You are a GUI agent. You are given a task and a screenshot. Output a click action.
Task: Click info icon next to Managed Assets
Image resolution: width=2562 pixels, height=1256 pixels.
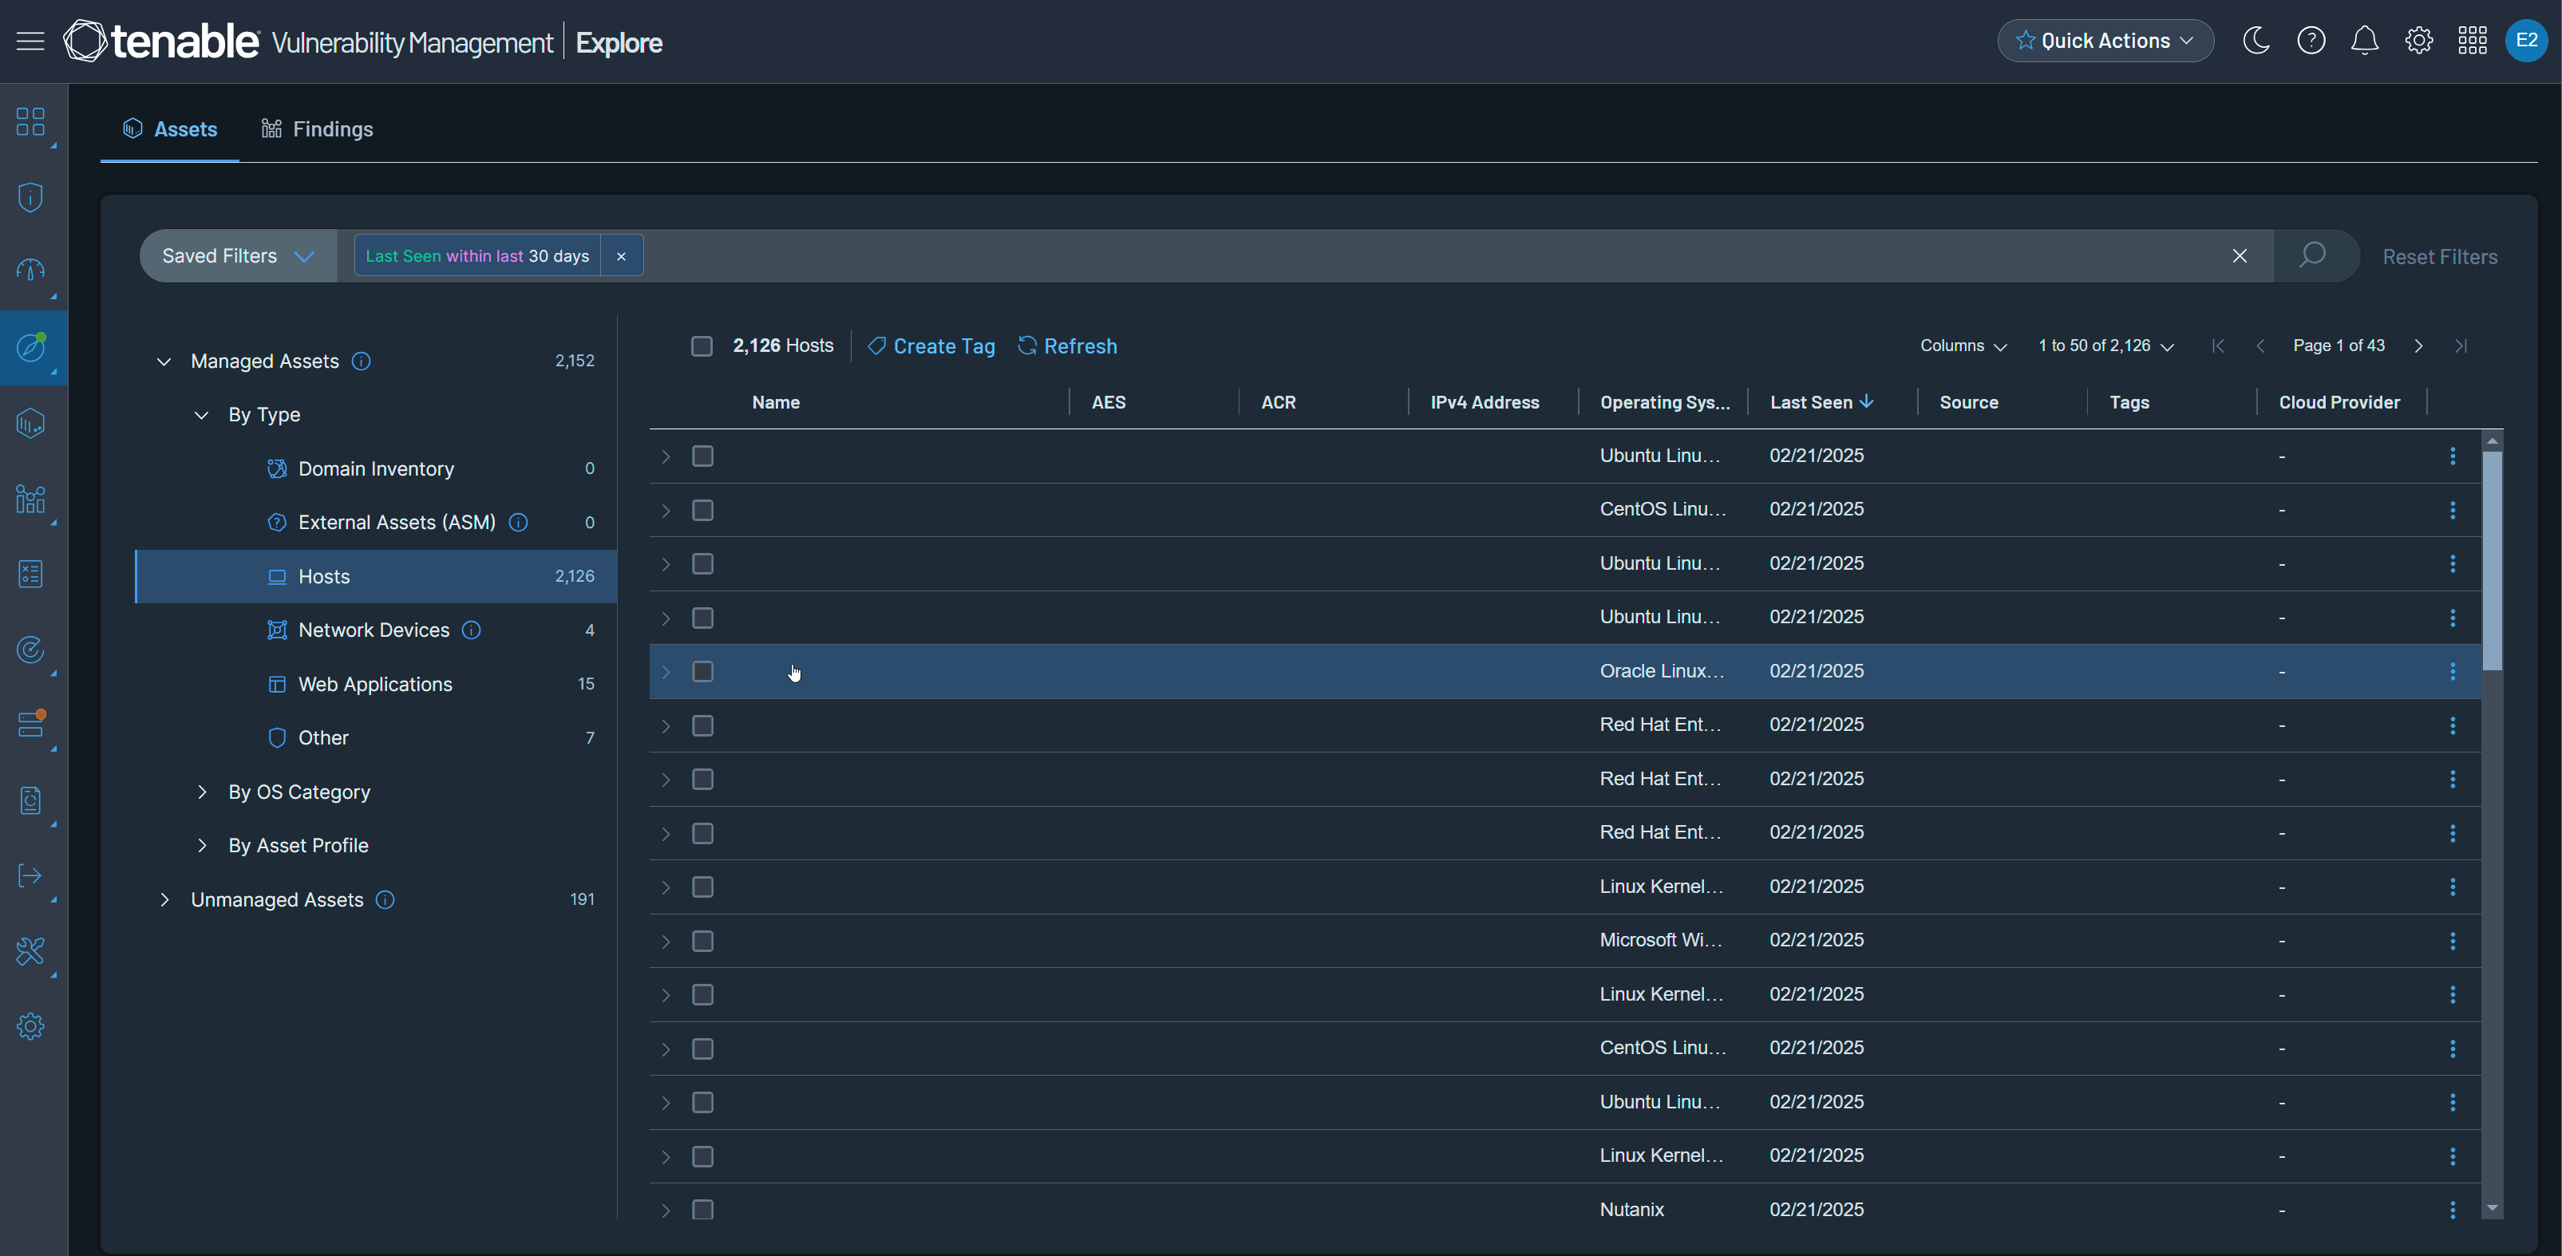click(362, 361)
